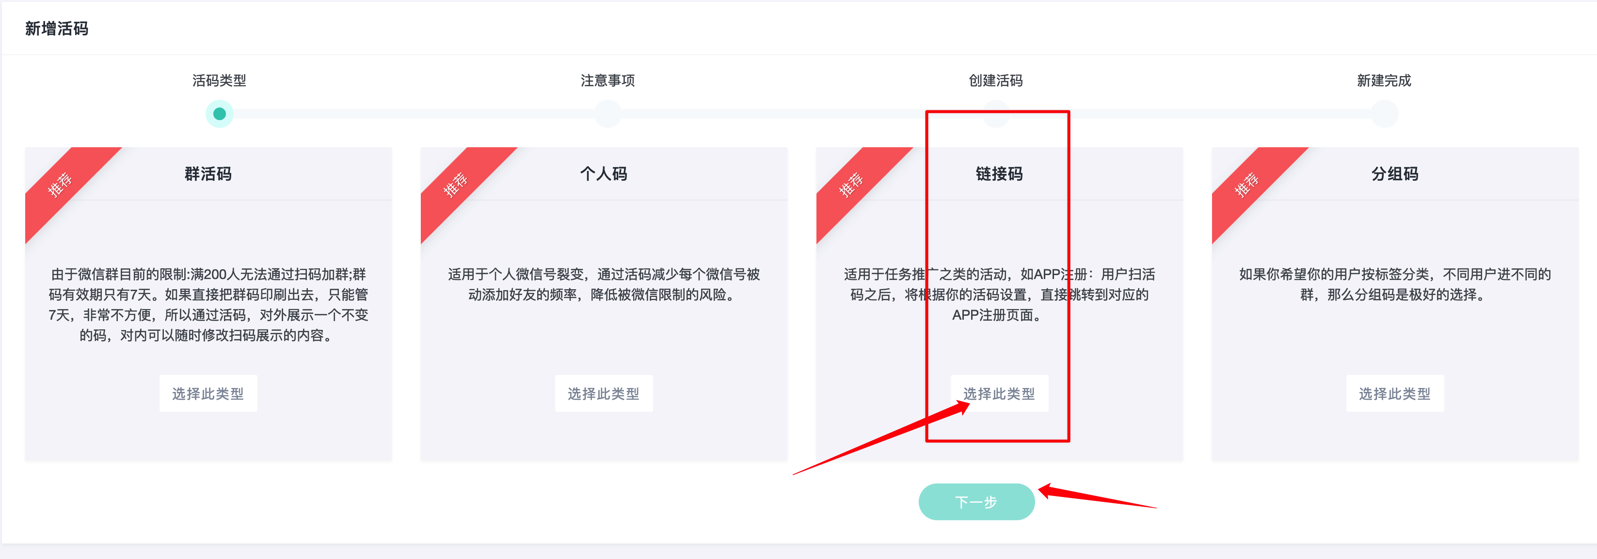The width and height of the screenshot is (1597, 559).
Task: Click the 推荐 ribbon on 链接码 card
Action: pyautogui.click(x=852, y=185)
